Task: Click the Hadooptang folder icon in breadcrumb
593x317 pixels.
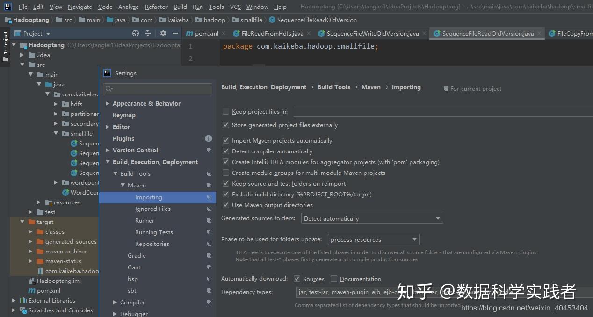Action: tap(8, 20)
